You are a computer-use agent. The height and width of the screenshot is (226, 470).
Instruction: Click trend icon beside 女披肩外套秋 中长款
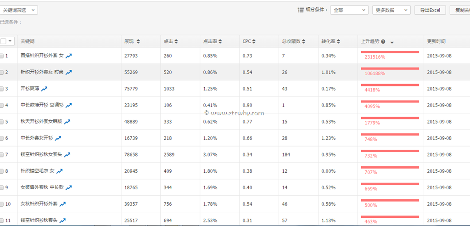pyautogui.click(x=69, y=188)
